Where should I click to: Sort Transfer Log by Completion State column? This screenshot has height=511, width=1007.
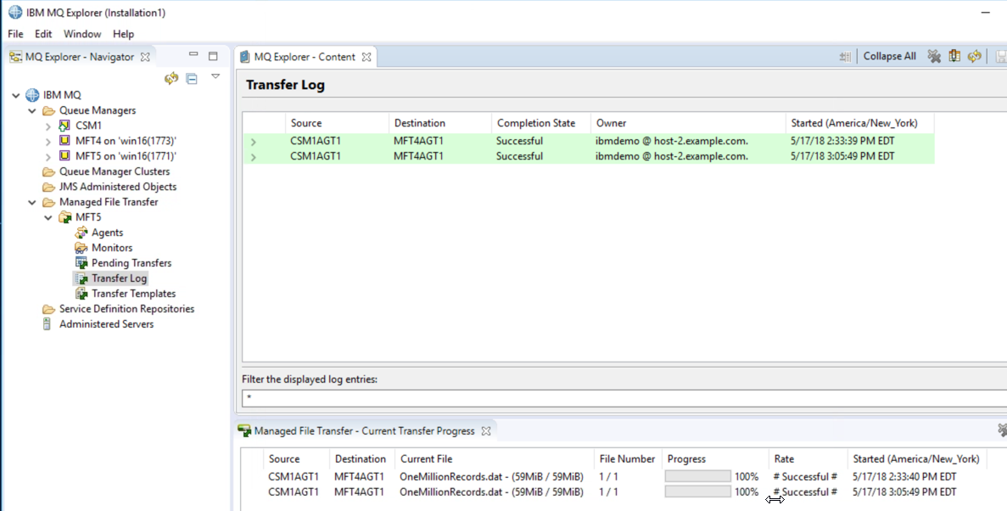pyautogui.click(x=541, y=123)
